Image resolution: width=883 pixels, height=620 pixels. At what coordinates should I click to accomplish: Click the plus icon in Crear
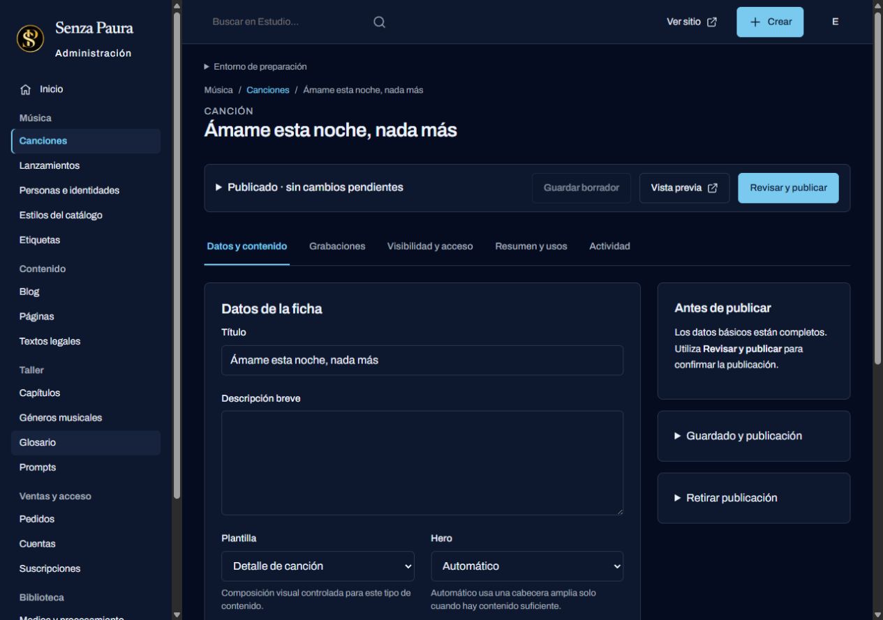tap(755, 22)
